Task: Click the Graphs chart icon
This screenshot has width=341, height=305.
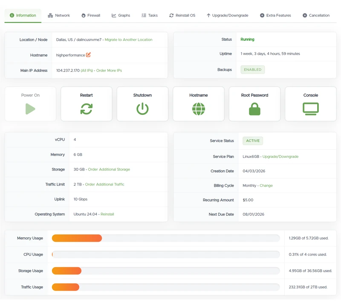Action: click(114, 15)
